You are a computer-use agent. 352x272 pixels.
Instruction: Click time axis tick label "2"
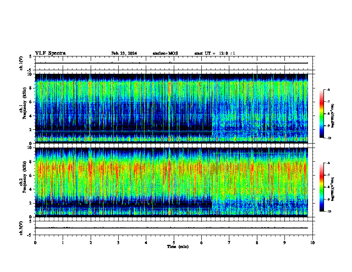91,243
